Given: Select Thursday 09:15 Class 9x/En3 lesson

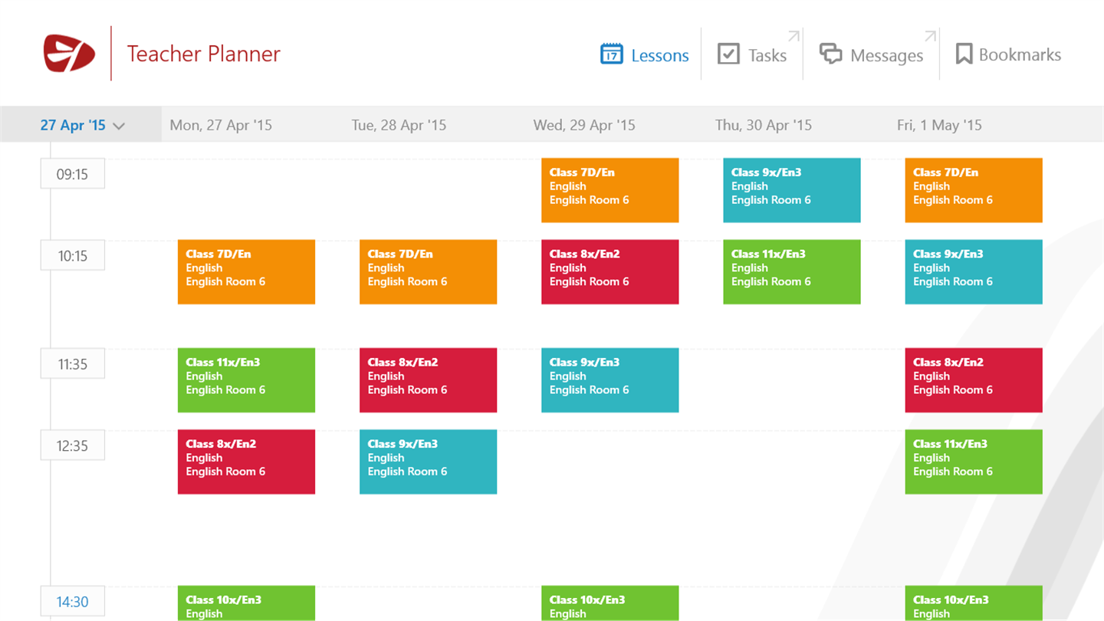Looking at the screenshot, I should 791,190.
